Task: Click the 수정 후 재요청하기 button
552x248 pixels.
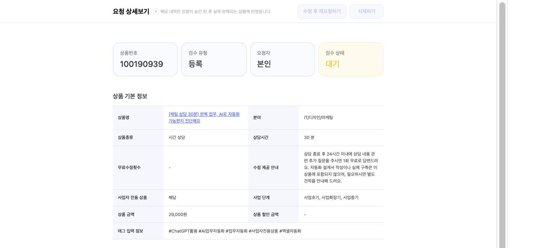Action: [322, 11]
